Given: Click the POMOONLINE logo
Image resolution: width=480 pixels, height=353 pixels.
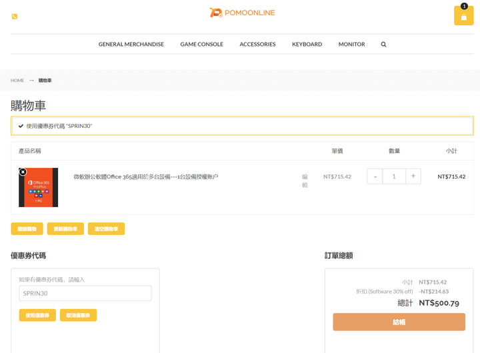Looking at the screenshot, I should (242, 13).
